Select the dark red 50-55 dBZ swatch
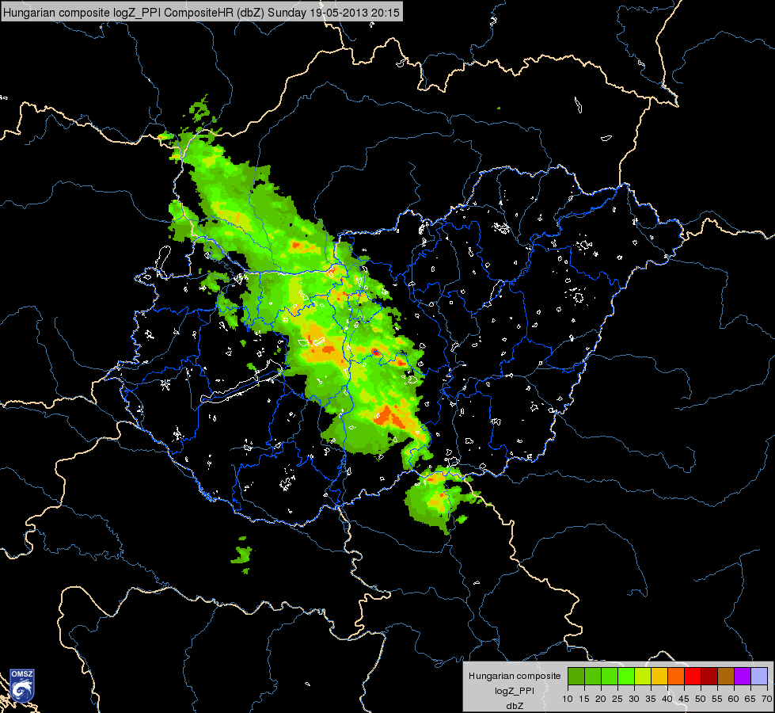 point(709,676)
